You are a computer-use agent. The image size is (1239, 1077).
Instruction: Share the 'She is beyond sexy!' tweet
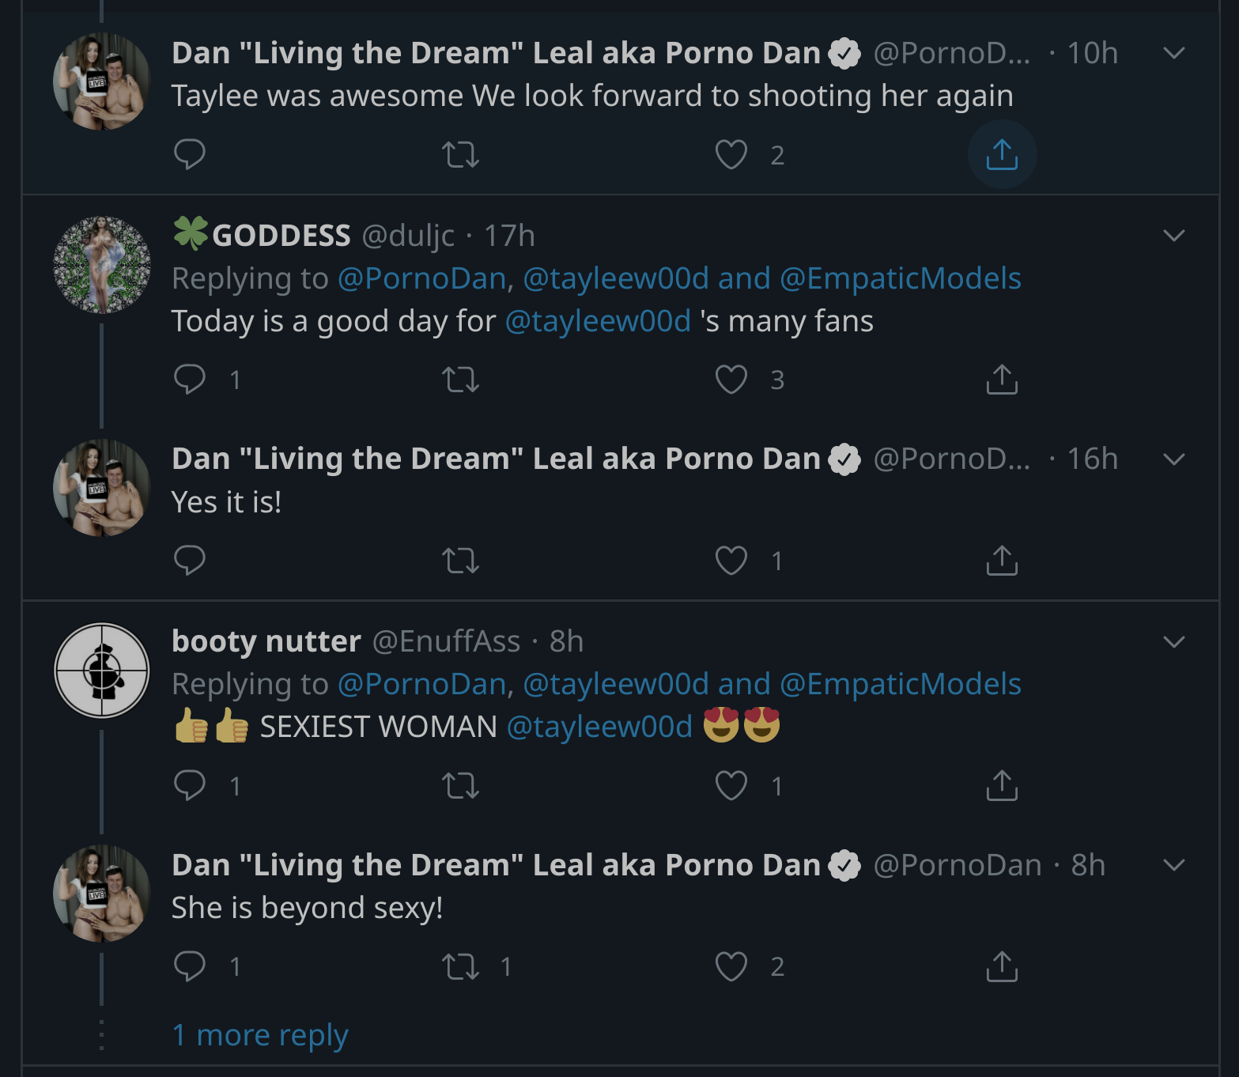tap(1001, 966)
